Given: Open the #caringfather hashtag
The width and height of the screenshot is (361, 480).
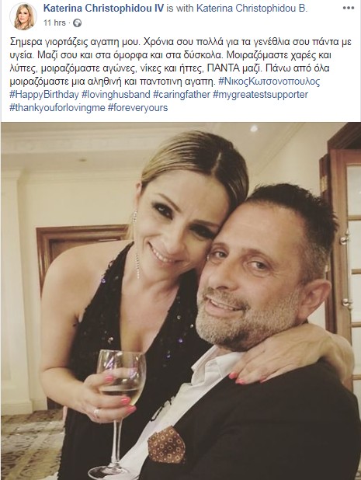Looking at the screenshot, I should pos(182,94).
